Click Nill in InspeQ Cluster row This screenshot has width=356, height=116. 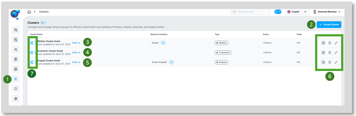click(298, 62)
